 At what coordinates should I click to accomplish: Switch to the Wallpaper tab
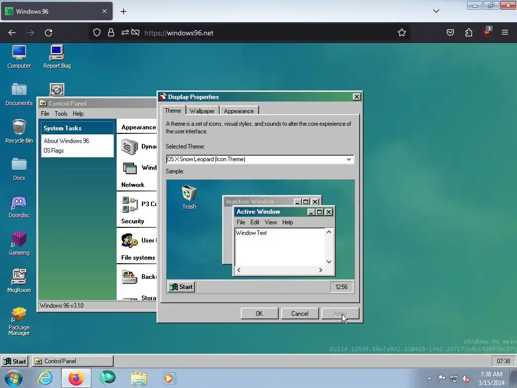click(202, 111)
